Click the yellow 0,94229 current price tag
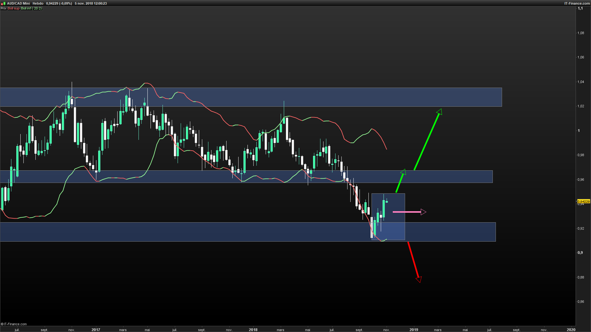 pos(583,202)
